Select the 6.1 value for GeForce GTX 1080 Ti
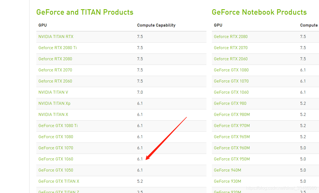319x193 pixels. [140, 126]
